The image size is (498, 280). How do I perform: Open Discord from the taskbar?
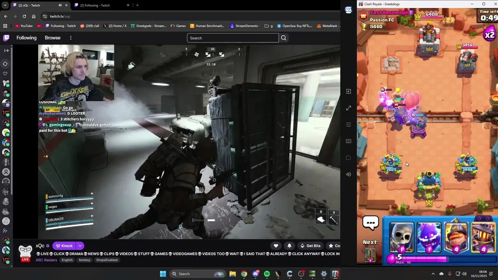255,274
